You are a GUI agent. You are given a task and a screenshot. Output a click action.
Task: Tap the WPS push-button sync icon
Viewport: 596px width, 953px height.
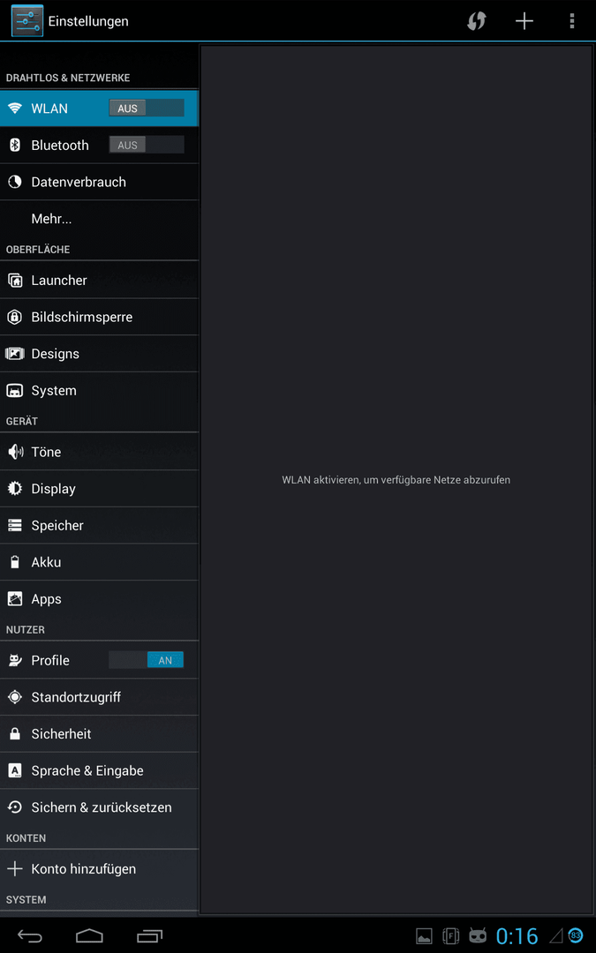476,21
